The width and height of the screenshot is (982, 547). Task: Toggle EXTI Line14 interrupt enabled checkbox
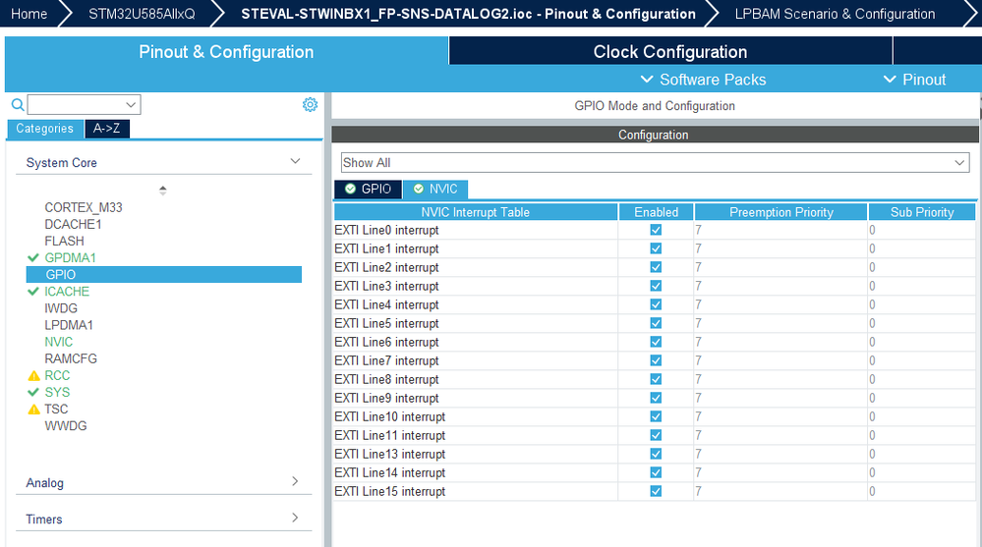(656, 472)
